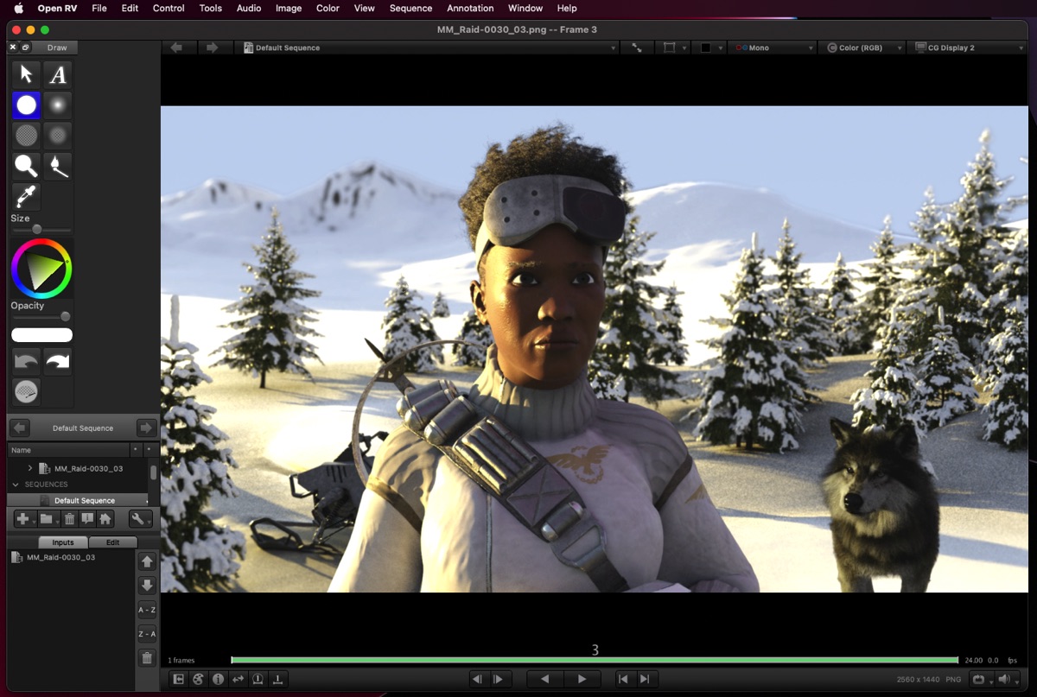The image size is (1037, 697).
Task: Pick the dodge magnifier-shaped tool
Action: click(x=27, y=166)
